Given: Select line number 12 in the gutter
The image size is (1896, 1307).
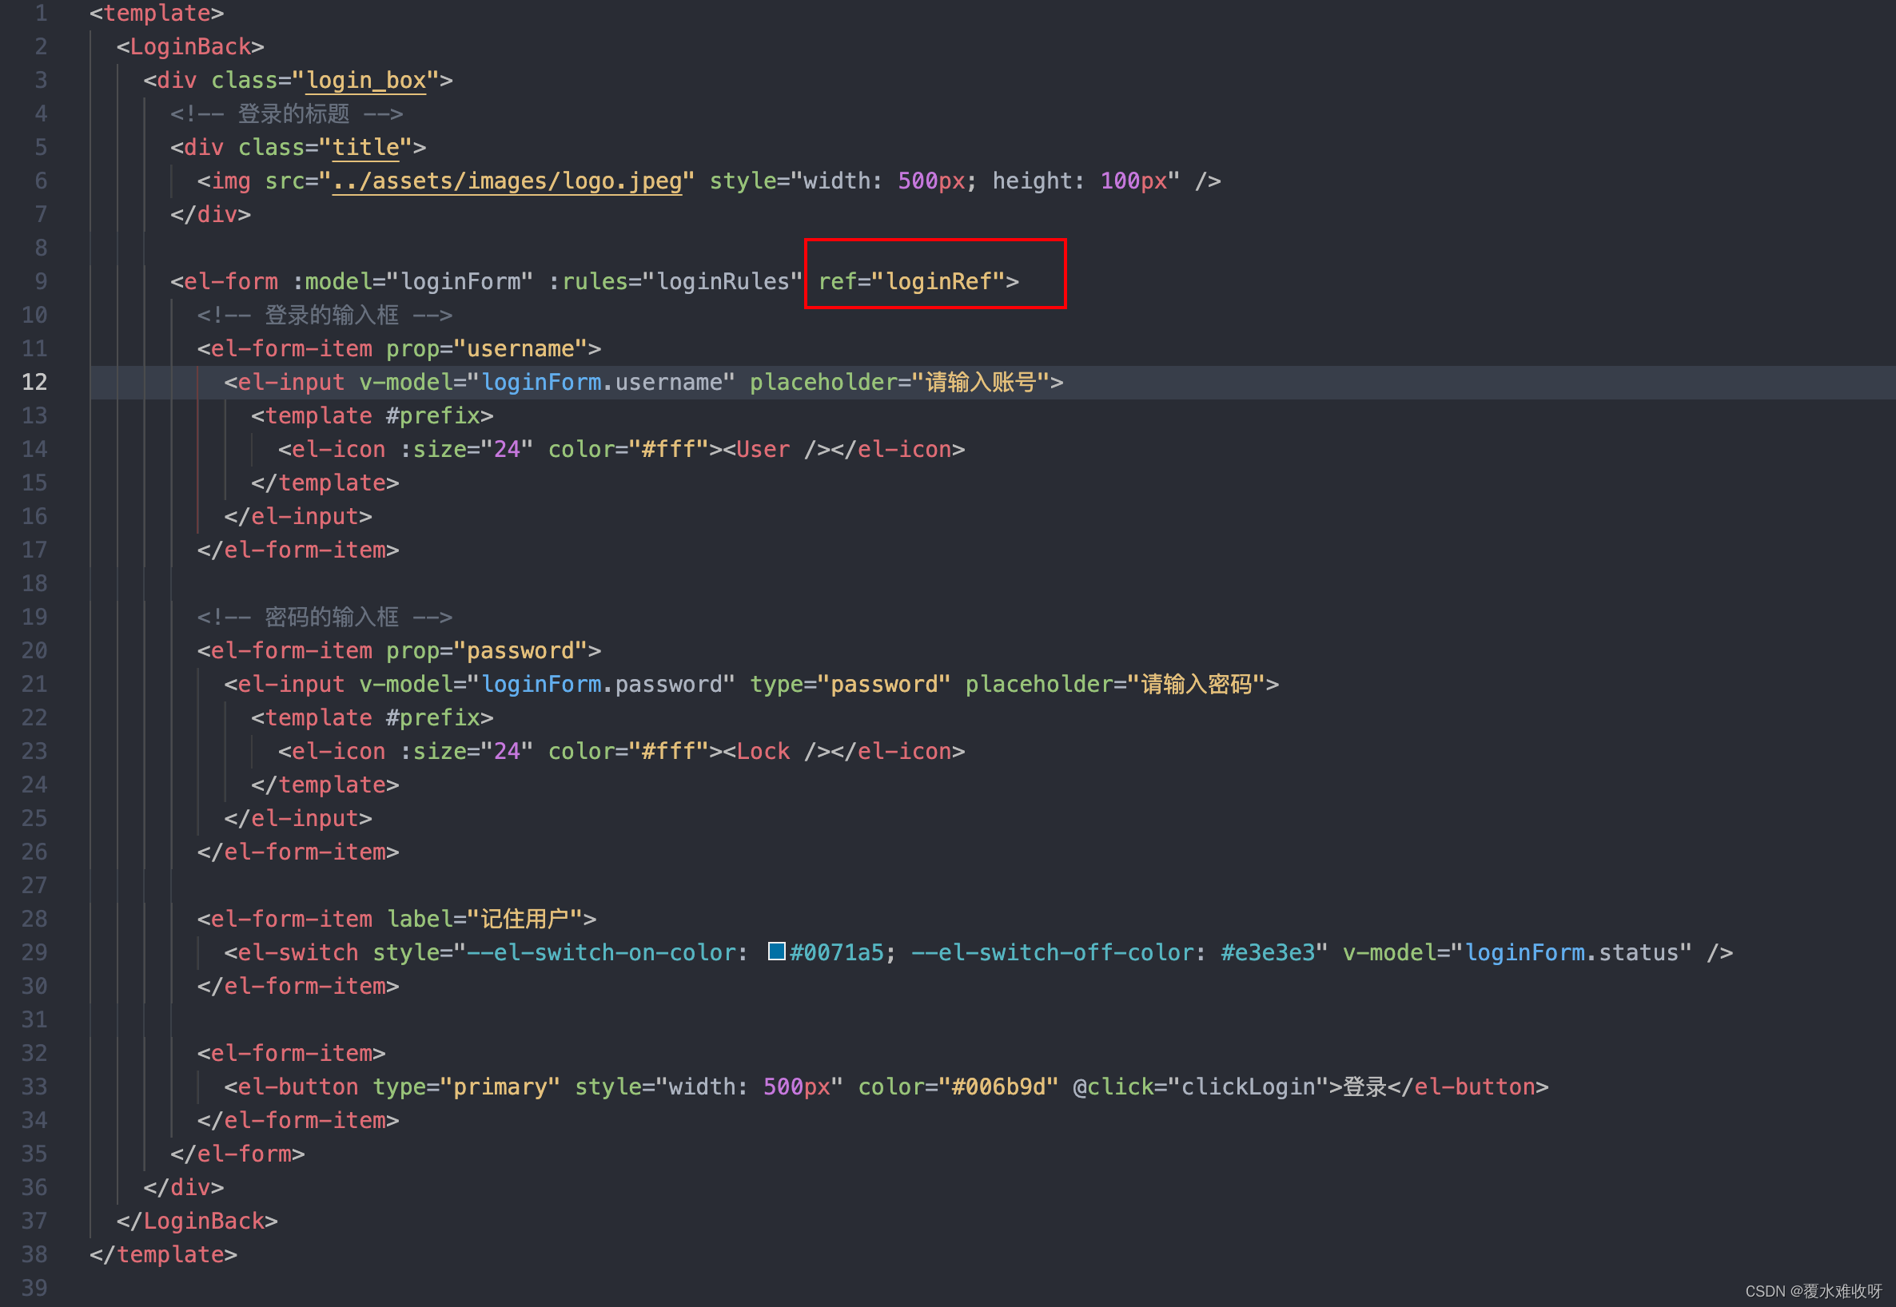Looking at the screenshot, I should [x=34, y=383].
